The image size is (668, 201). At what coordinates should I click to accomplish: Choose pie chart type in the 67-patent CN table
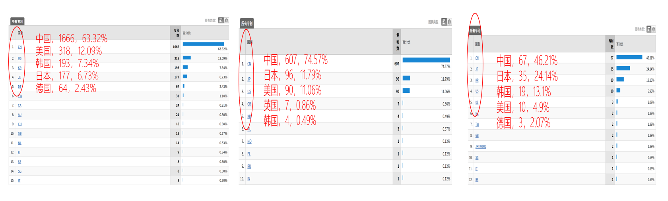tap(653, 29)
